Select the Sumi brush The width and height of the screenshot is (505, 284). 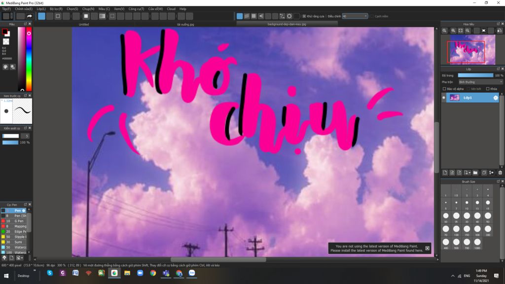pyautogui.click(x=14, y=242)
